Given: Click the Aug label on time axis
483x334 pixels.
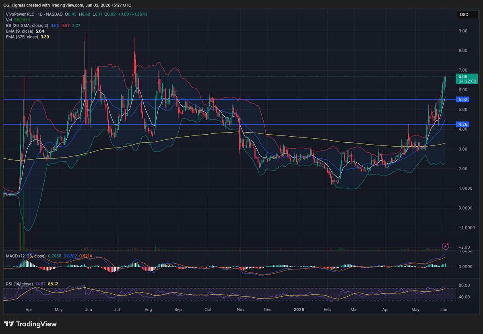Looking at the screenshot, I should coord(148,310).
